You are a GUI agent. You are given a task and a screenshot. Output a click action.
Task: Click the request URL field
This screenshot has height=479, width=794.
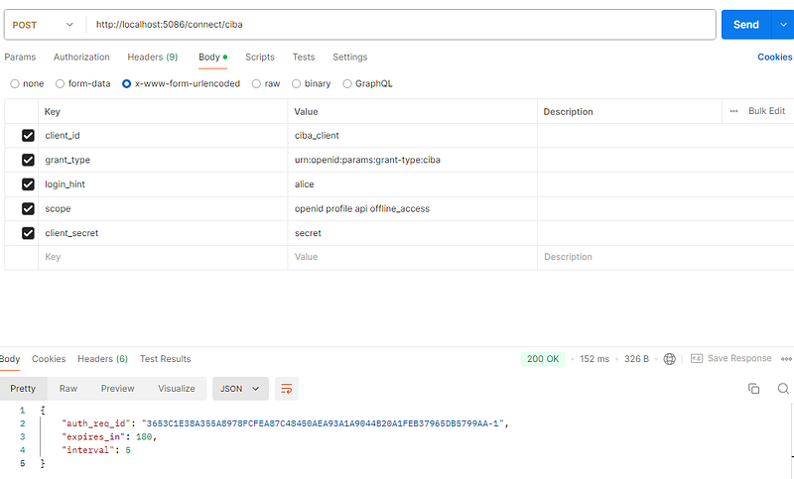(400, 24)
